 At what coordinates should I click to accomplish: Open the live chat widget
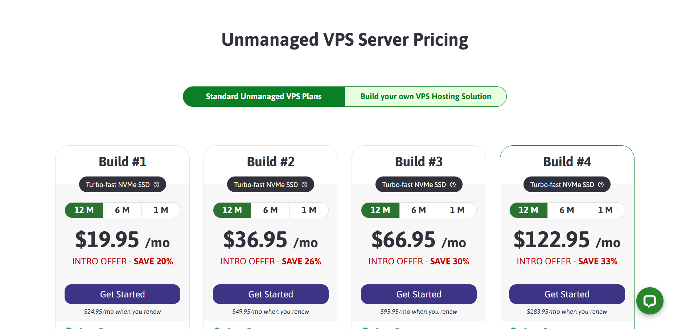[x=649, y=301]
